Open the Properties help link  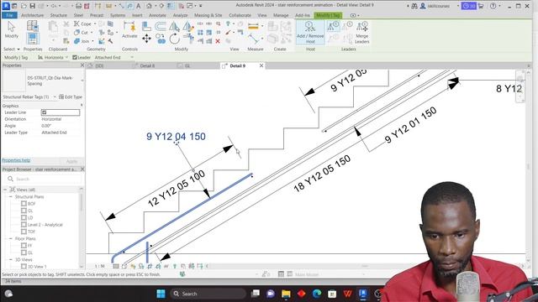tap(16, 160)
